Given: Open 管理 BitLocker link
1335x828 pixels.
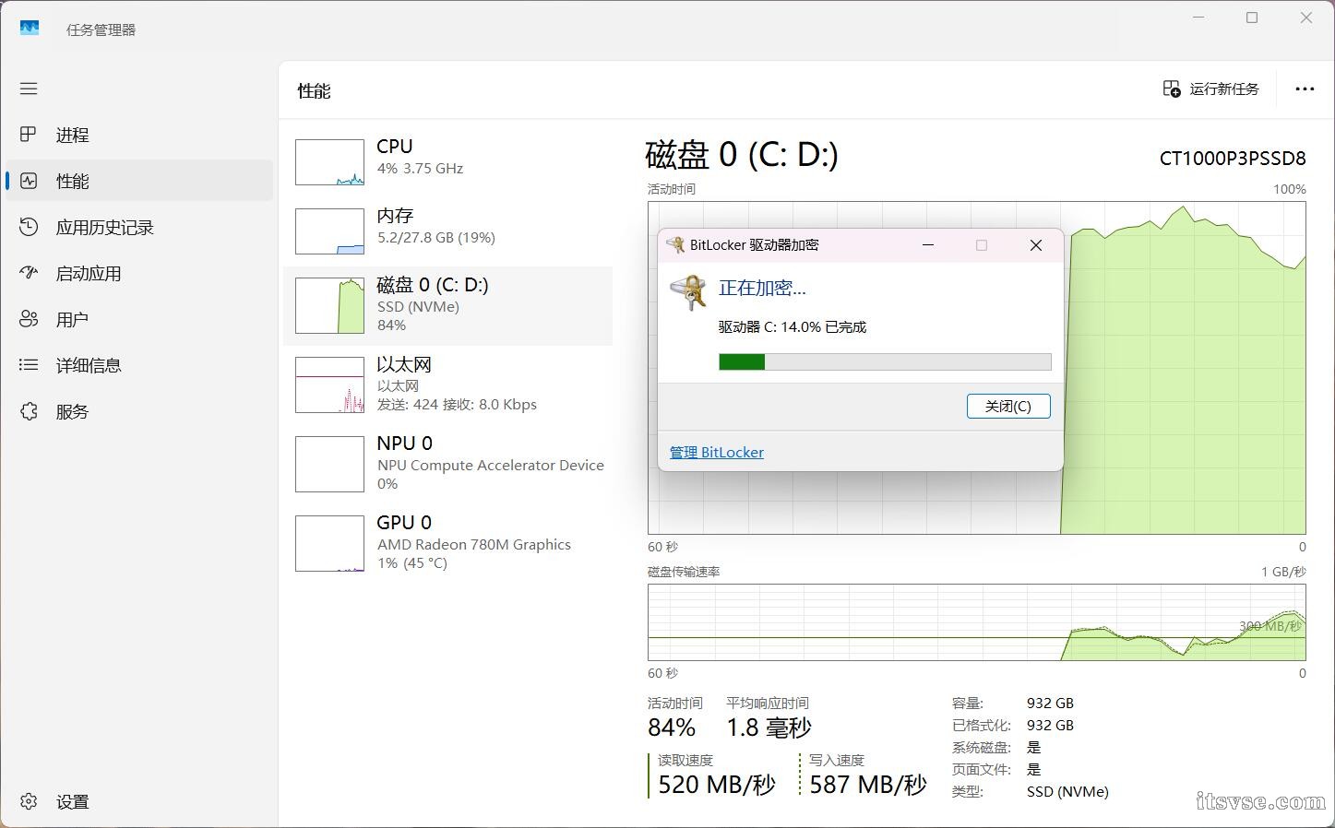Looking at the screenshot, I should pos(717,452).
